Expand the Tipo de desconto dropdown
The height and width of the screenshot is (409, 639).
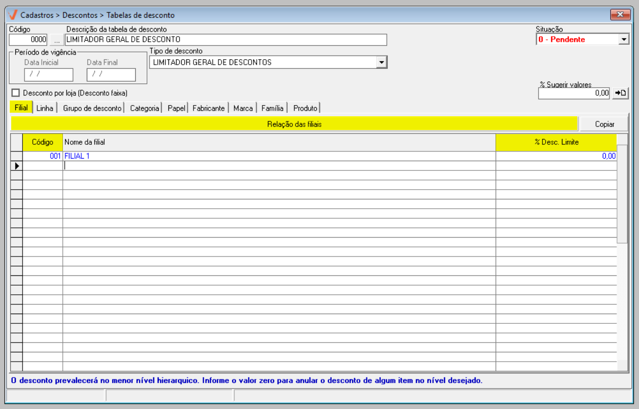click(x=381, y=62)
